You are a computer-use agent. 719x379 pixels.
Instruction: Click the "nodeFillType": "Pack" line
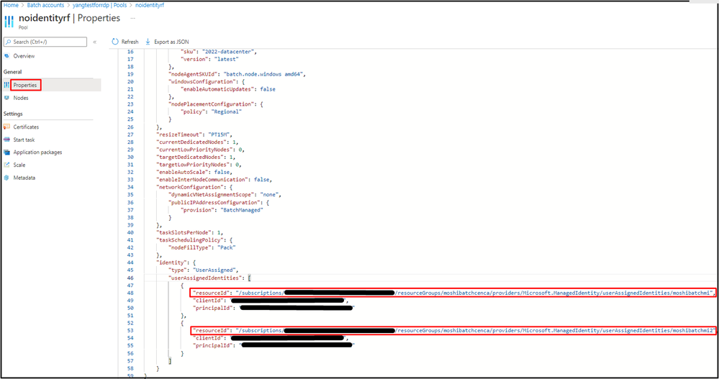click(202, 247)
